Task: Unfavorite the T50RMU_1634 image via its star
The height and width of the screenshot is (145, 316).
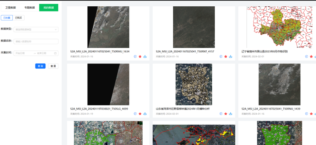Action: [140, 56]
